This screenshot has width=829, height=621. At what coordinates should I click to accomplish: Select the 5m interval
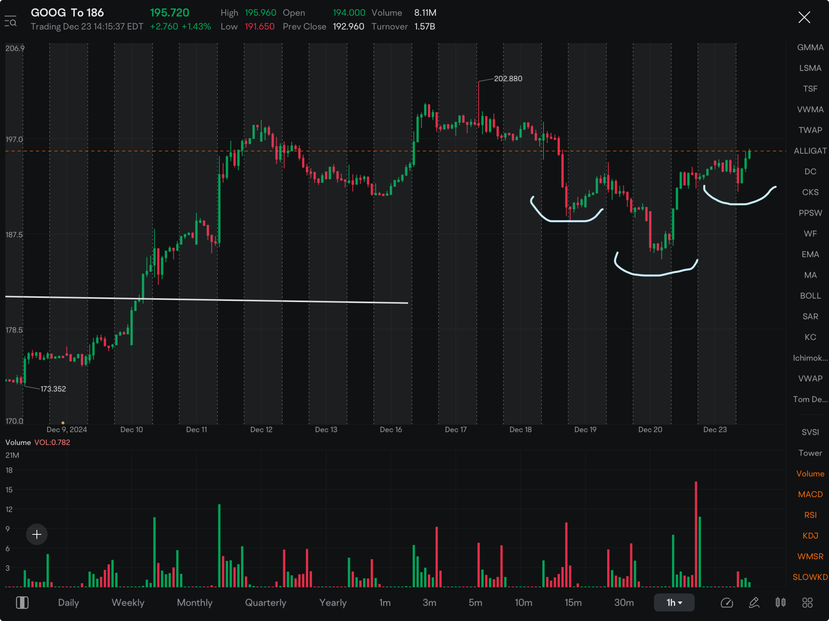[x=475, y=603]
